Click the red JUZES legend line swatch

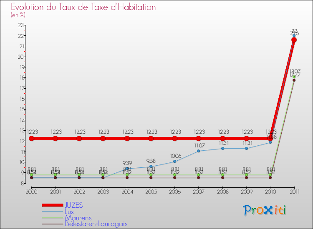tap(53, 205)
